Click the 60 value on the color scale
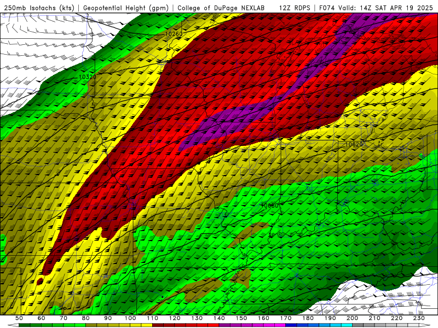This screenshot has height=328, width=438. [42, 318]
